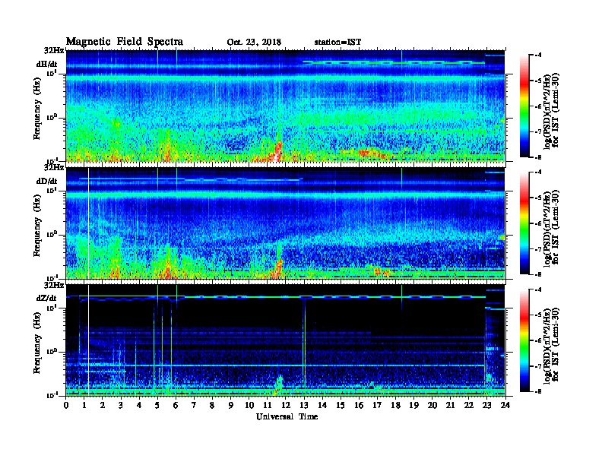Click the date "Oct. 23, 2018"
This screenshot has height=465, width=602.
click(x=254, y=43)
